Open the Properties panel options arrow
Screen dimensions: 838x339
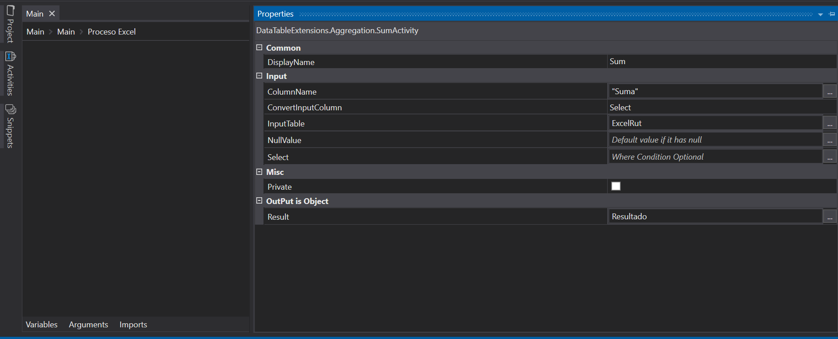[820, 14]
